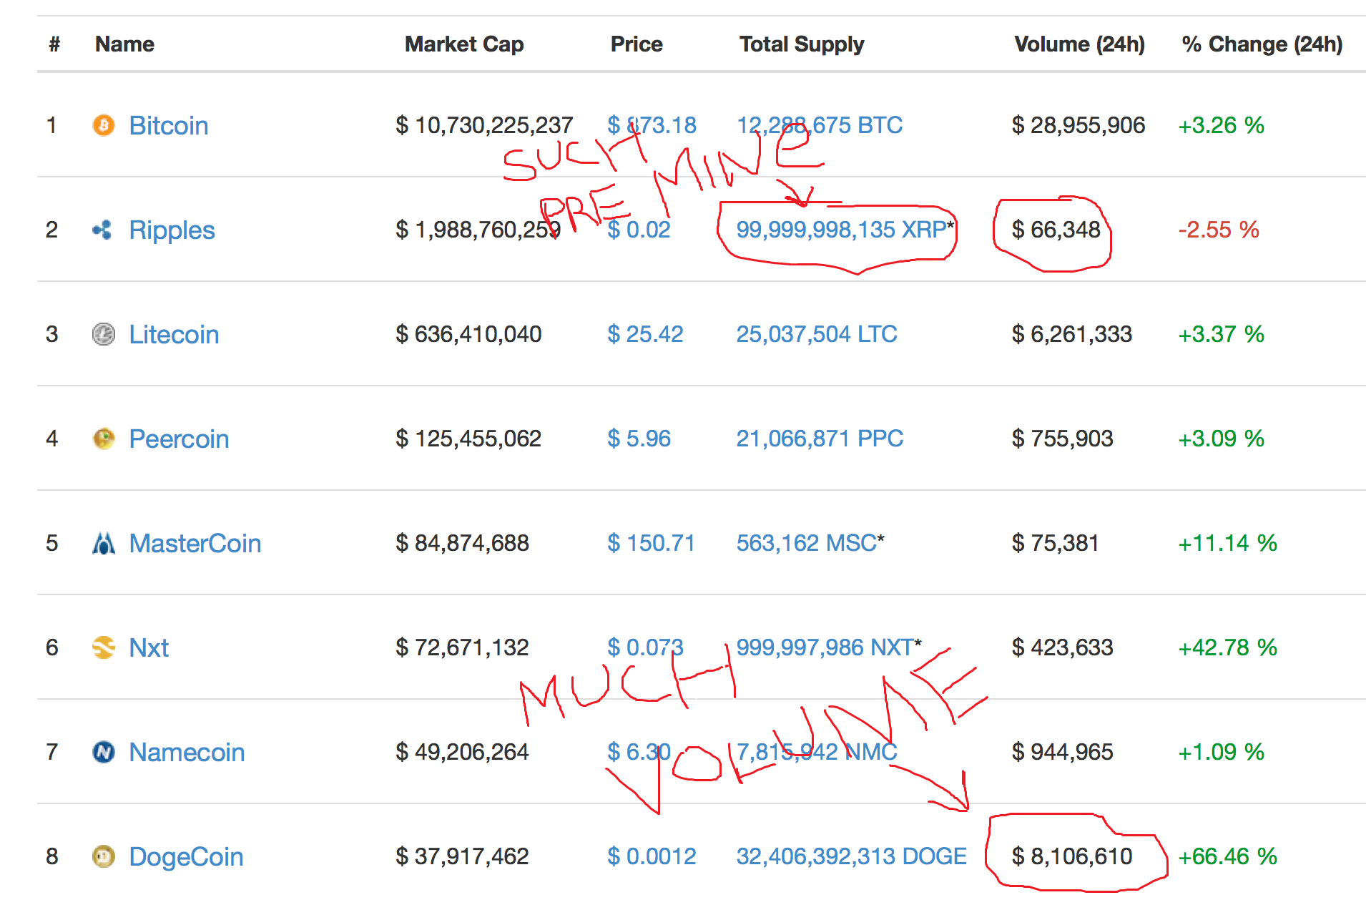This screenshot has height=900, width=1366.
Task: Sort by the Volume (24h) column header
Action: 1079,44
